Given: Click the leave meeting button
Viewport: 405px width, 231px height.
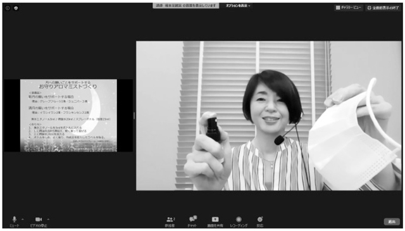Looking at the screenshot, I should [x=392, y=222].
